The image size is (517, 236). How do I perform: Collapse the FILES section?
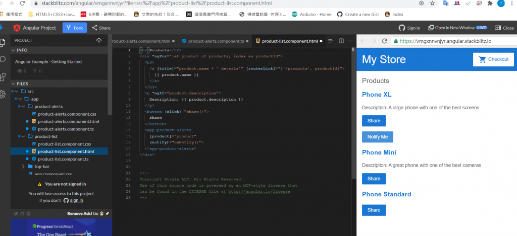pos(59,84)
